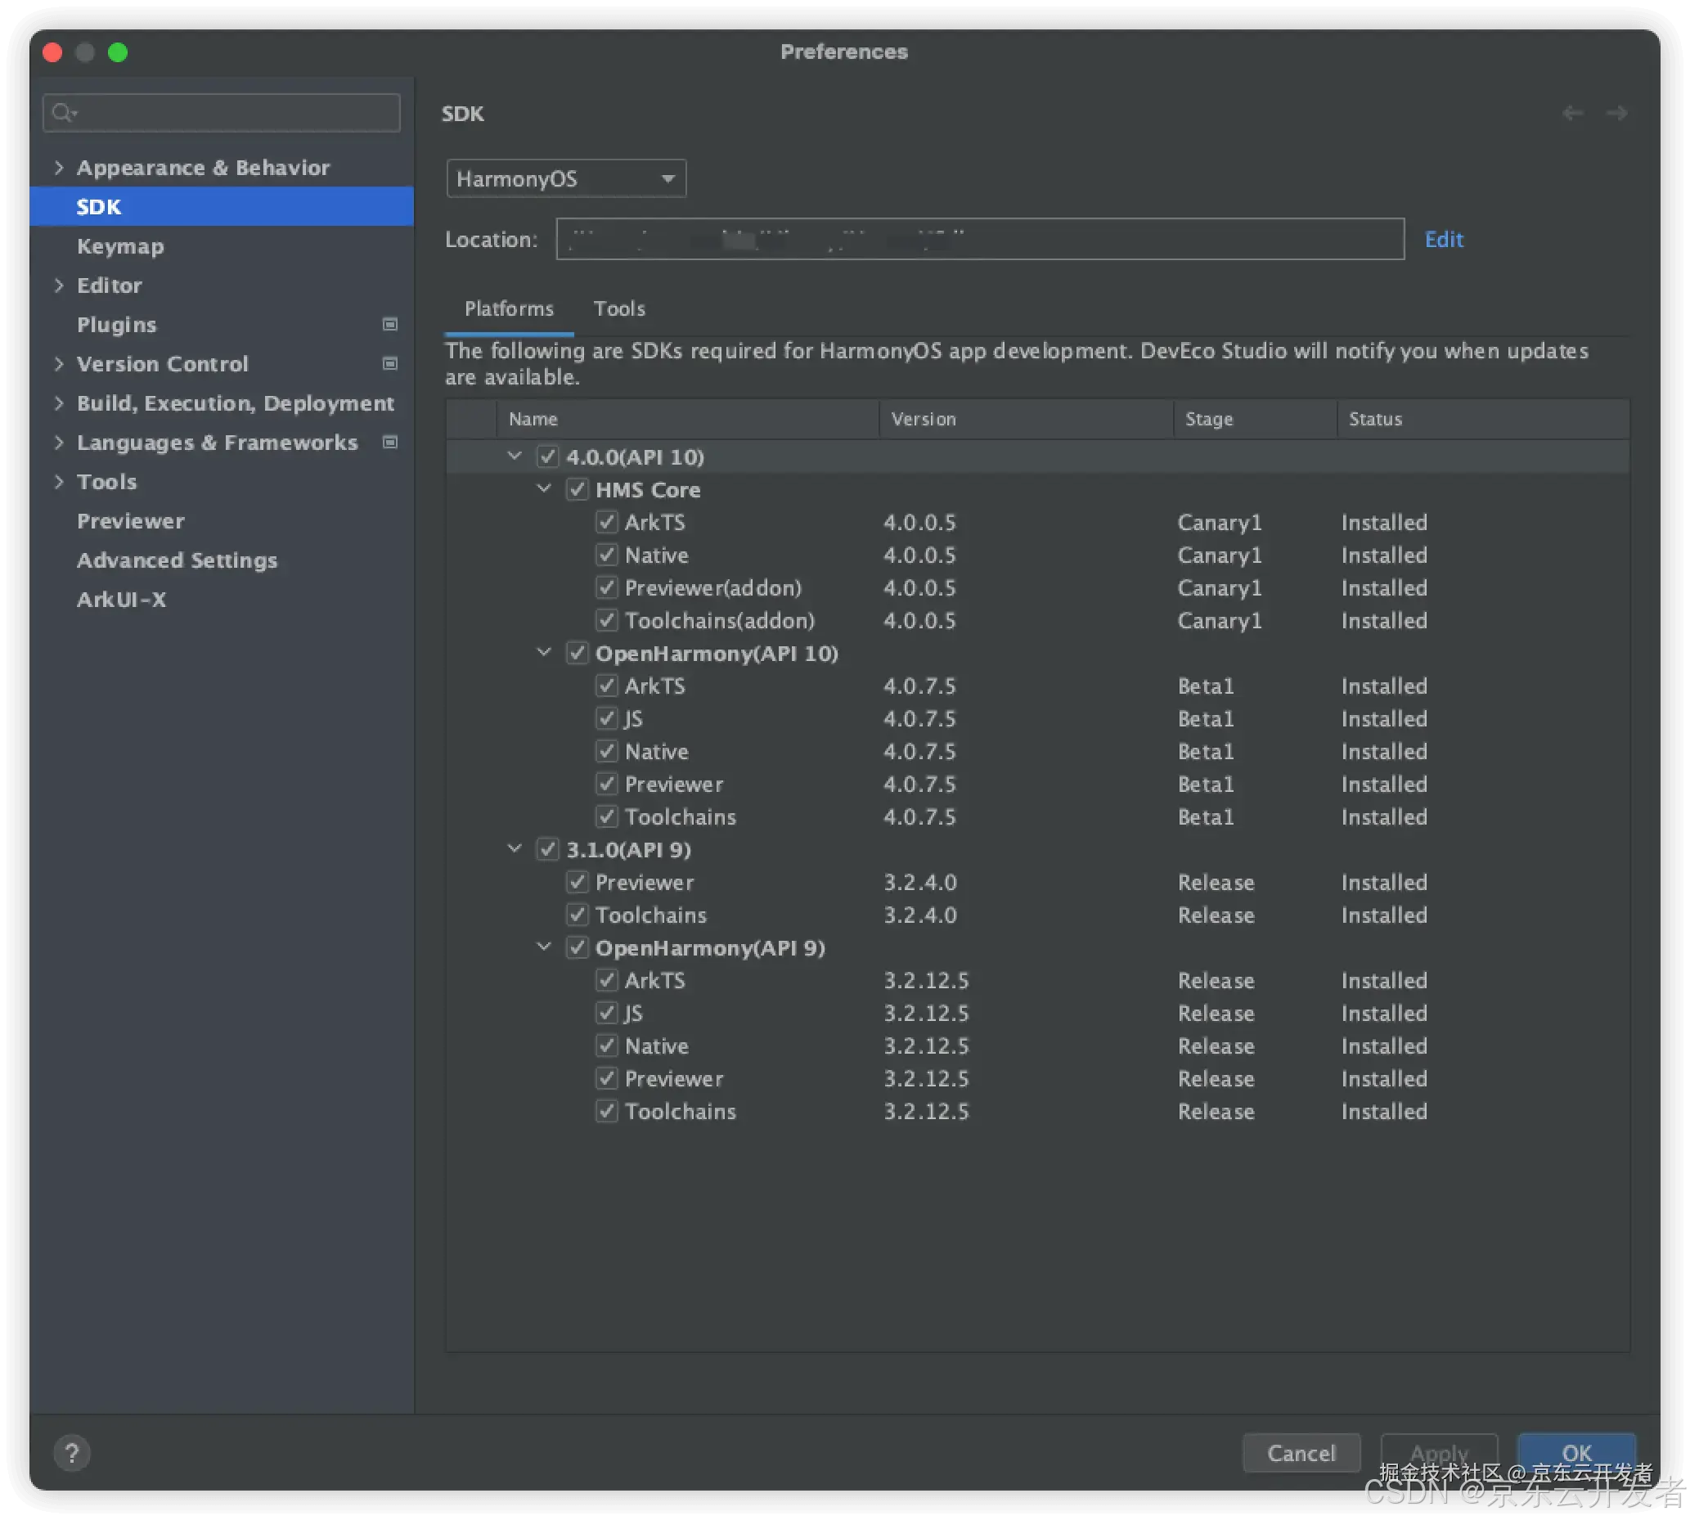Collapse the OpenHarmony(API 10) node
This screenshot has height=1520, width=1690.
pos(544,652)
